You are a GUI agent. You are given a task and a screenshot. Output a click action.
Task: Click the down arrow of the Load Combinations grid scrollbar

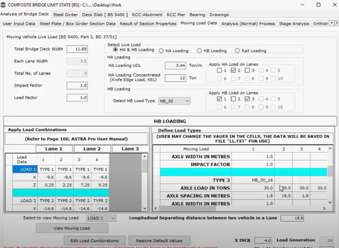pyautogui.click(x=145, y=208)
